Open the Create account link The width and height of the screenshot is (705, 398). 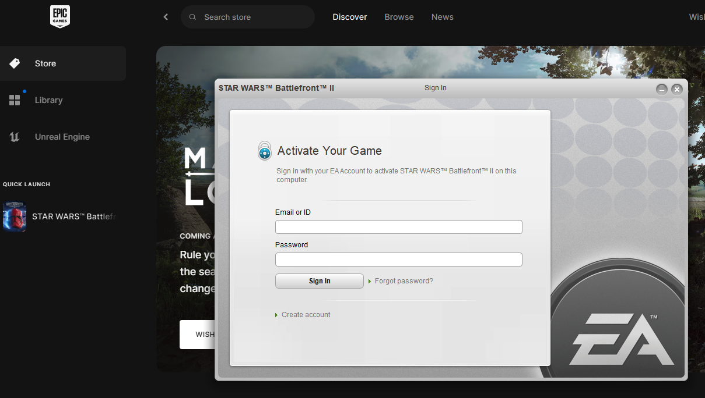pos(306,315)
